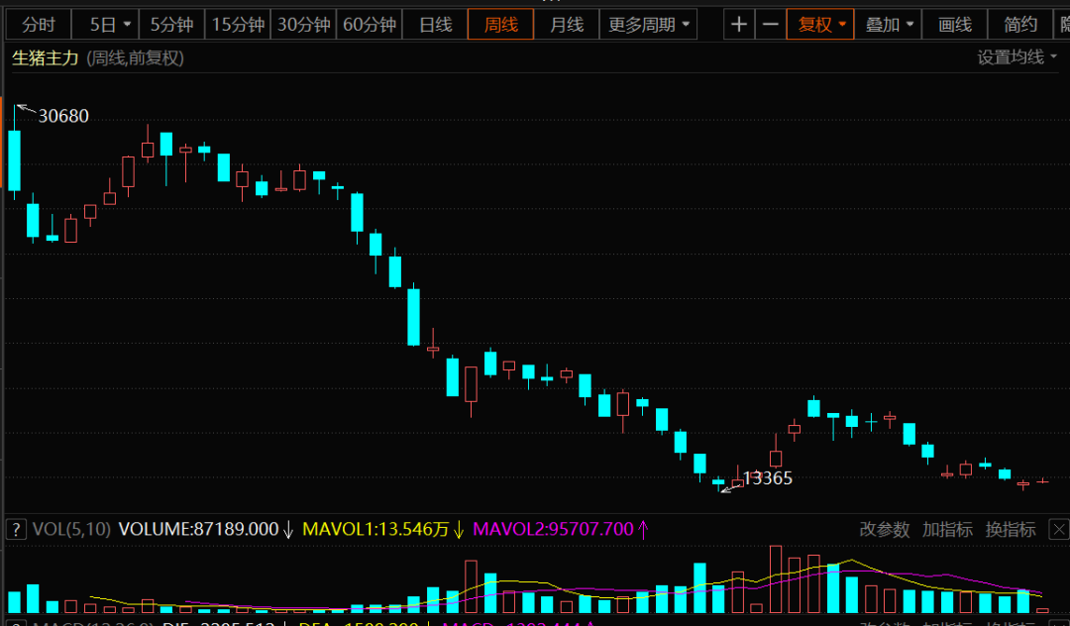The width and height of the screenshot is (1070, 626).
Task: Click the question mark help icon beside VOL
Action: coord(16,529)
